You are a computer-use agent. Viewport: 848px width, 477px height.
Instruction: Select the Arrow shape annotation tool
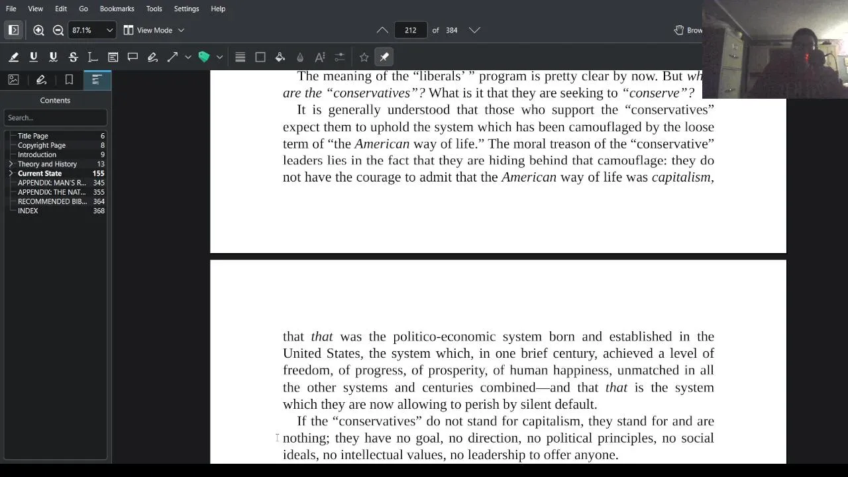coord(172,57)
